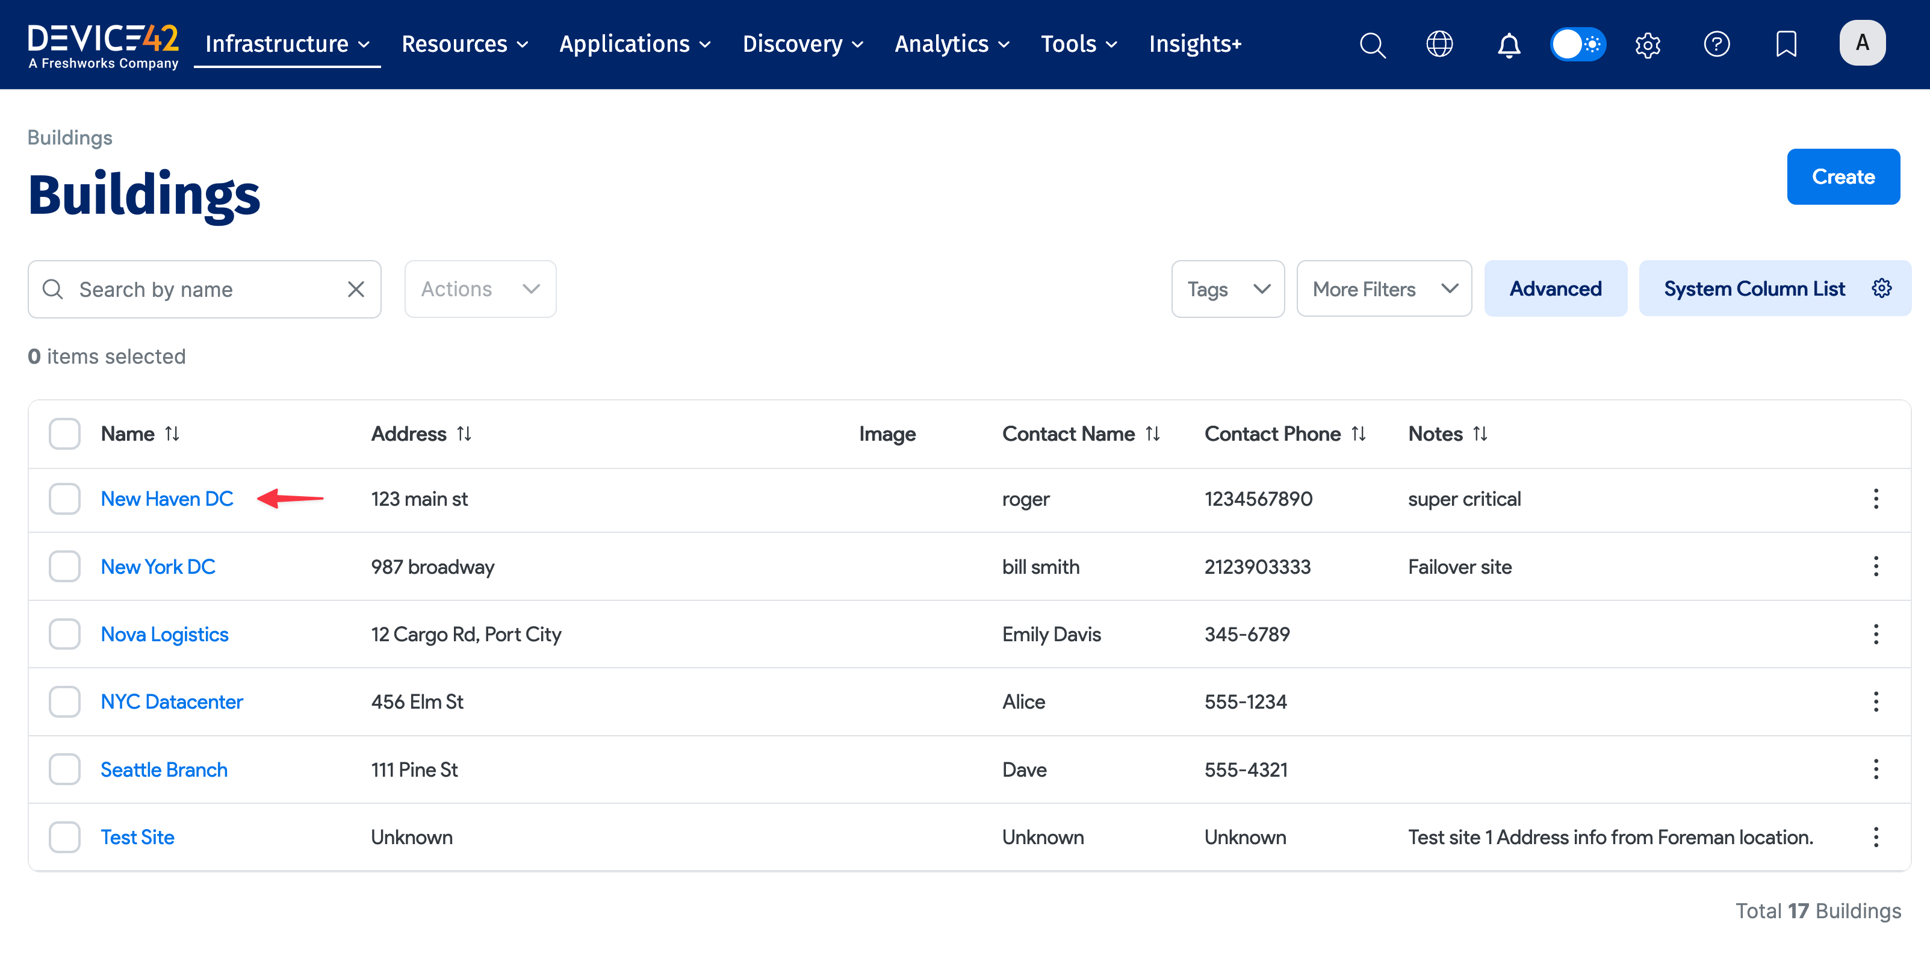Open the settings gear in the top bar
1930x973 pixels.
(1648, 44)
